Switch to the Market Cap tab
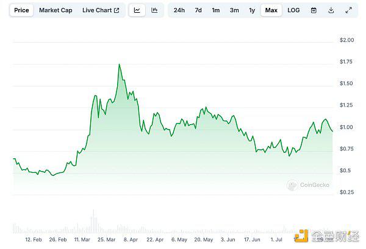Screen dimensions: 366x249 (x=56, y=10)
